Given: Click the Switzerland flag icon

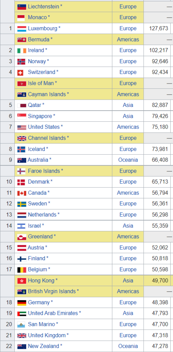Looking at the screenshot, I should (x=20, y=73).
